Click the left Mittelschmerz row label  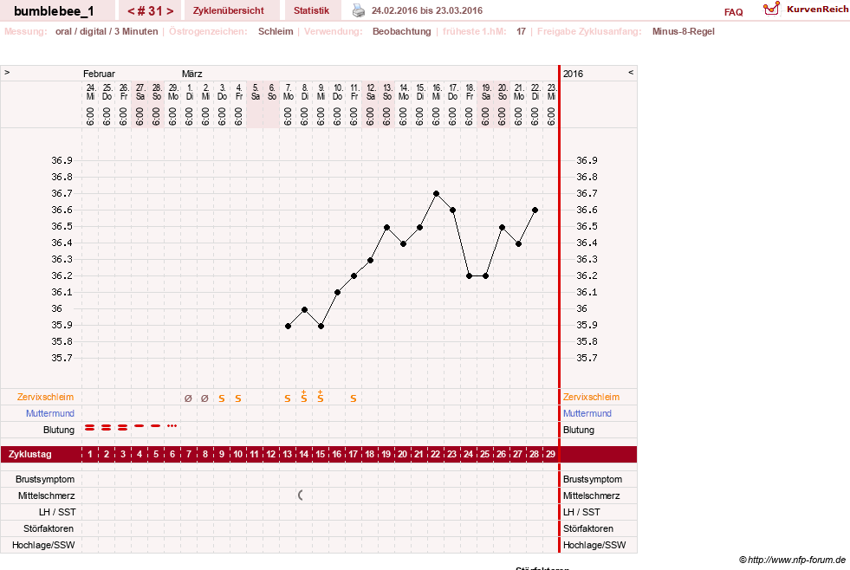coord(47,496)
